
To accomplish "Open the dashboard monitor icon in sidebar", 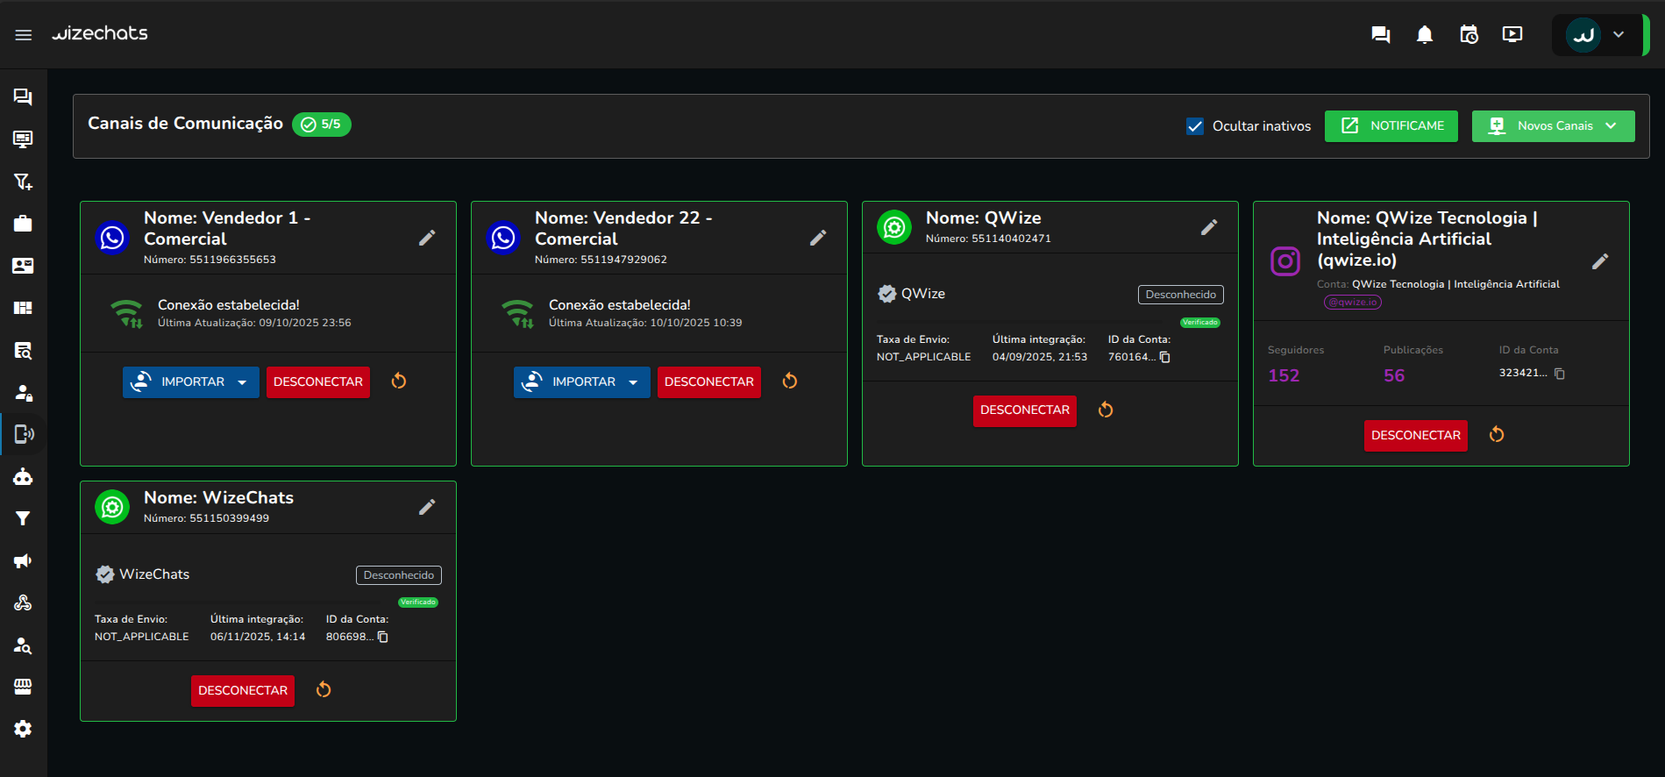I will point(24,139).
